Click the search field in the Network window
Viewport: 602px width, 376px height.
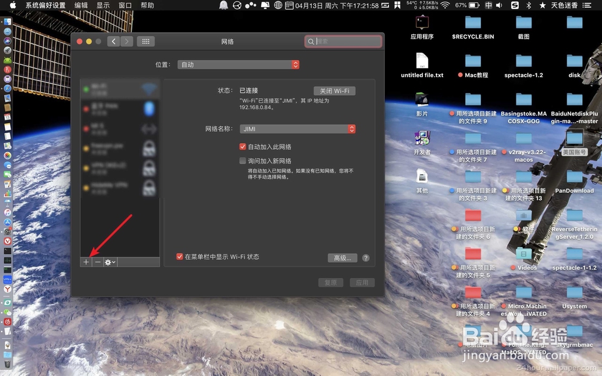343,41
